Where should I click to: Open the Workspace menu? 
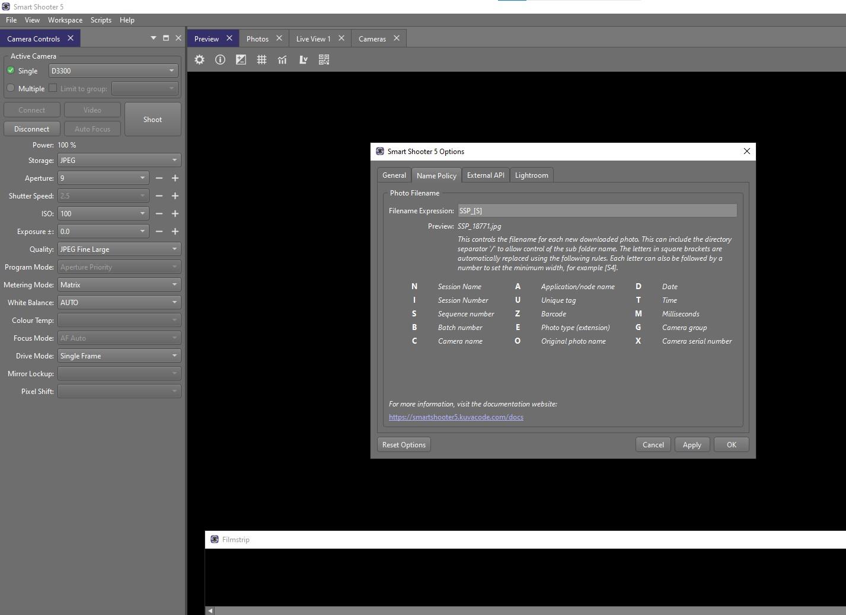point(65,20)
